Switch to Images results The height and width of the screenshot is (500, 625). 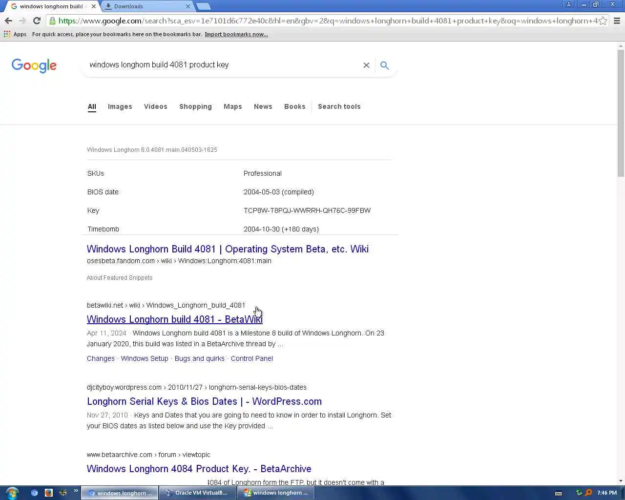point(120,106)
